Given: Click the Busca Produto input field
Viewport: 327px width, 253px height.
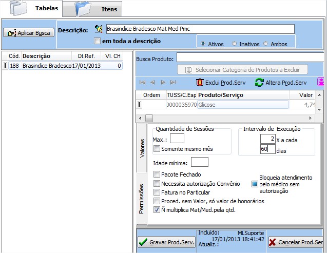Looking at the screenshot, I should [249, 57].
